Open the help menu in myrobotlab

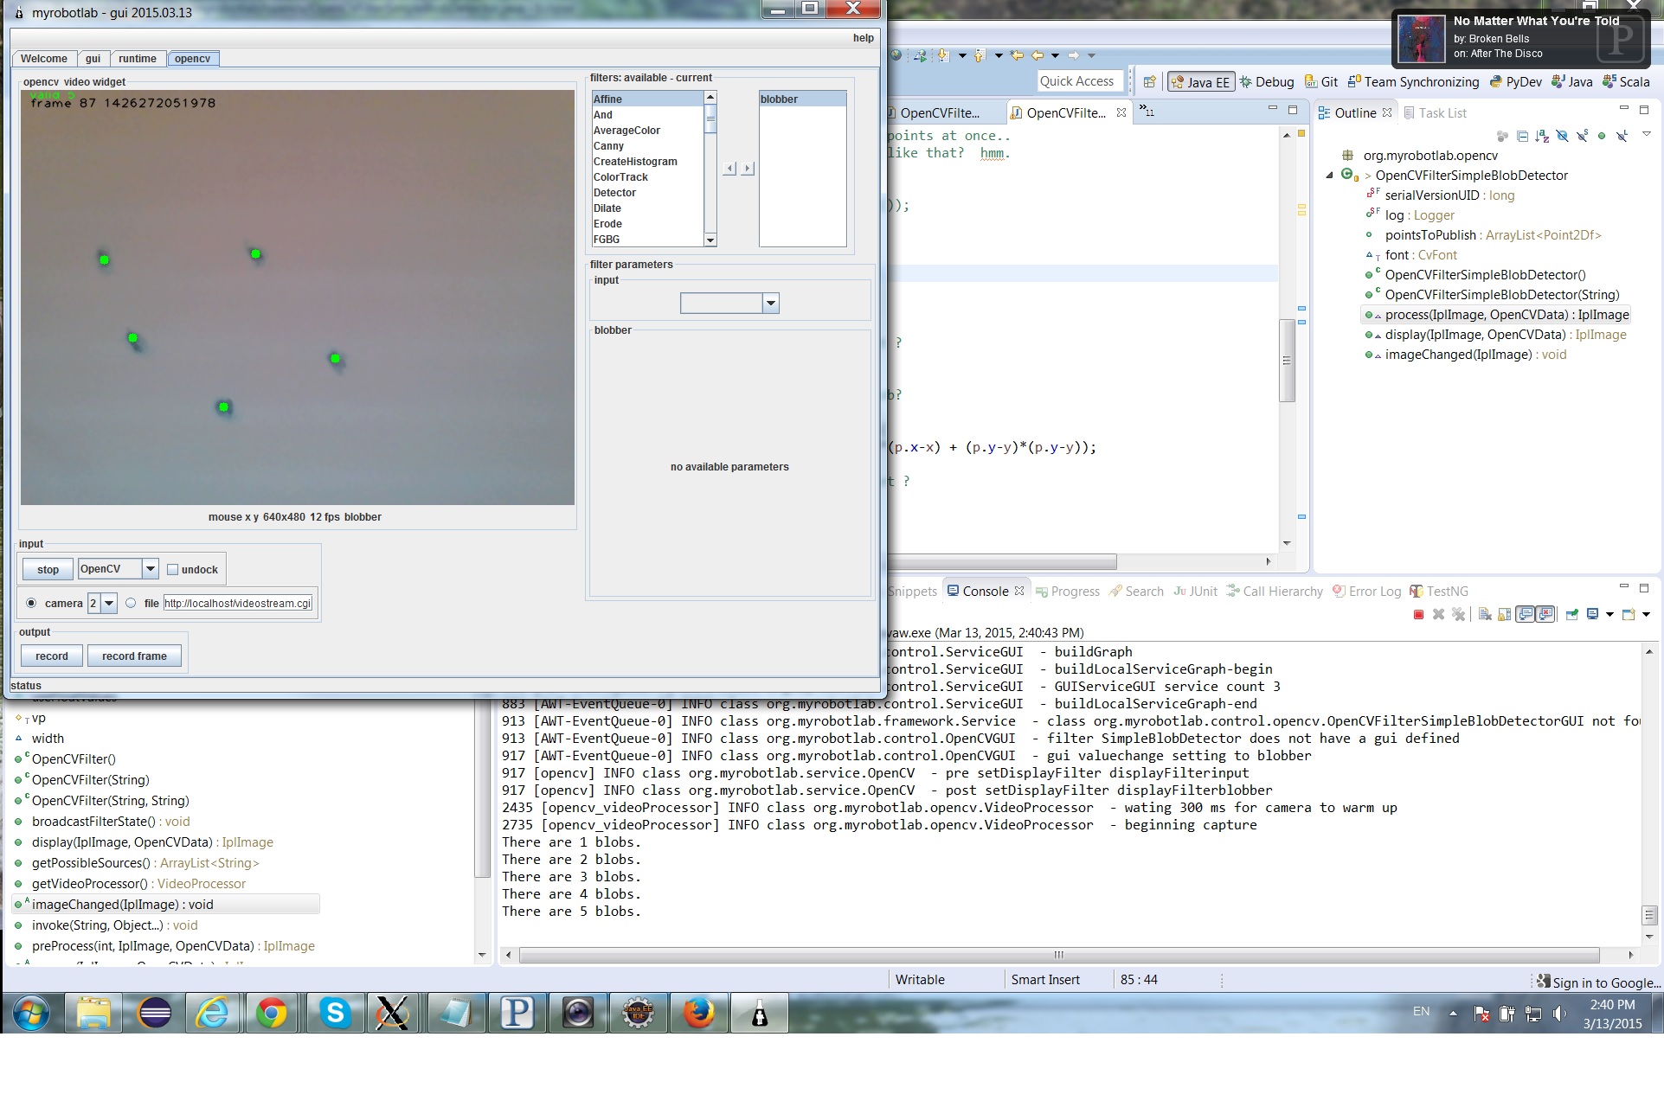click(863, 38)
